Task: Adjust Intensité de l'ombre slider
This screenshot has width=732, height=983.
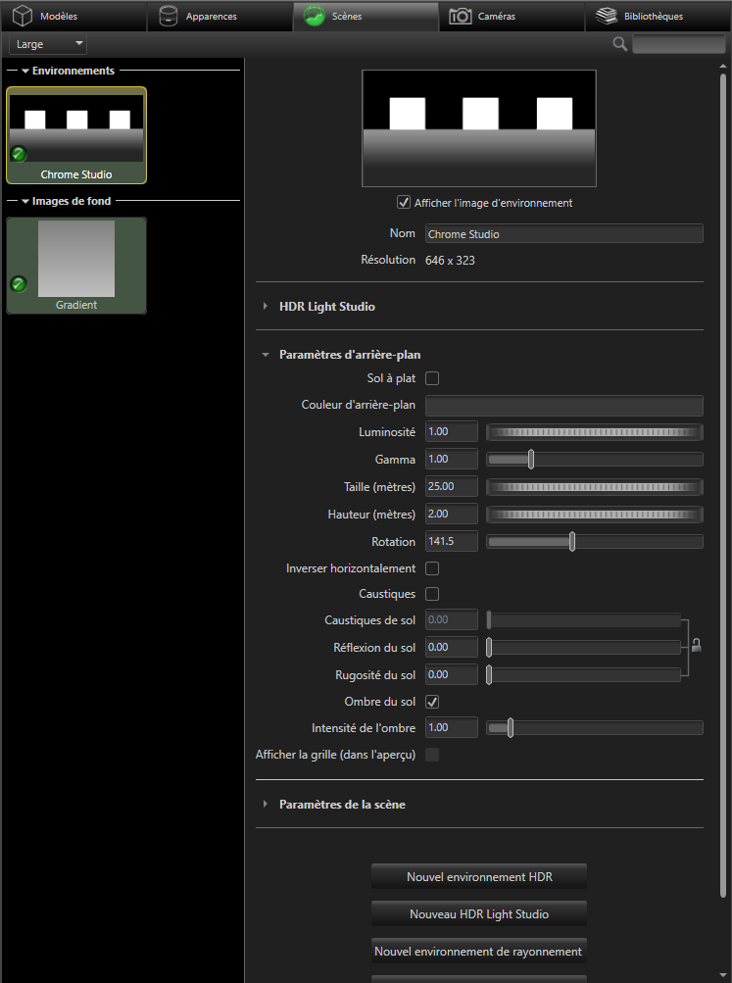Action: coord(511,728)
